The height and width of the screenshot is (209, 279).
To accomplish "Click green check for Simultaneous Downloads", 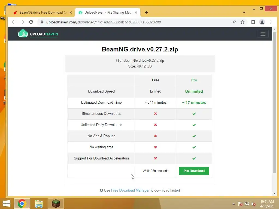I will pyautogui.click(x=194, y=114).
